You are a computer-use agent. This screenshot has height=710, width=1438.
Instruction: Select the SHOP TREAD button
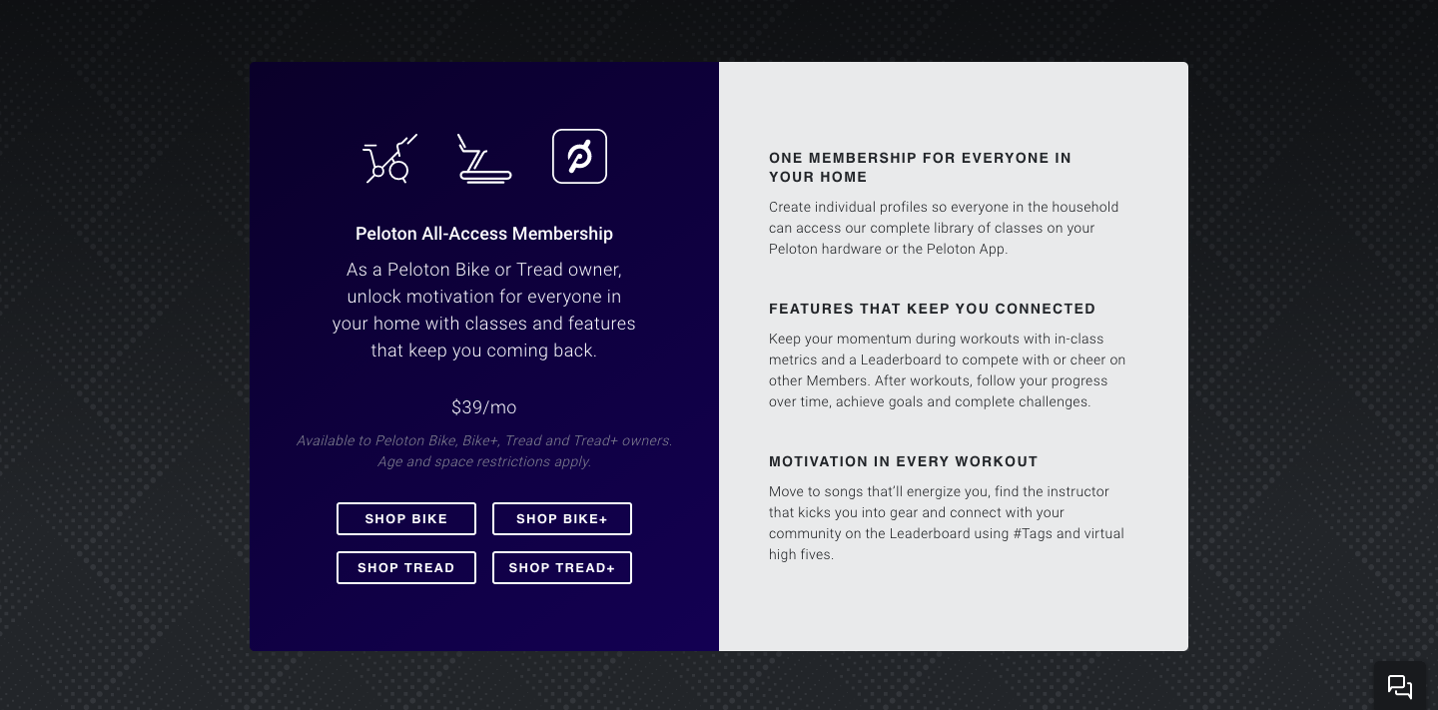(406, 568)
